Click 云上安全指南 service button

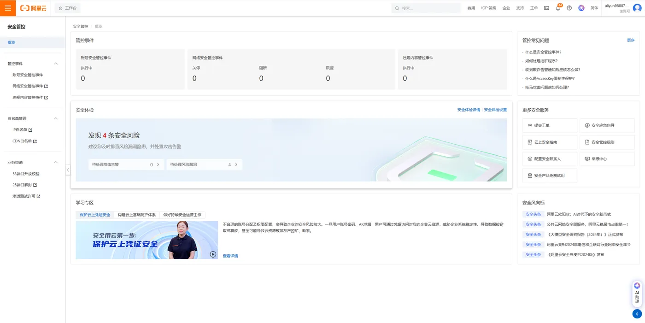pyautogui.click(x=550, y=142)
